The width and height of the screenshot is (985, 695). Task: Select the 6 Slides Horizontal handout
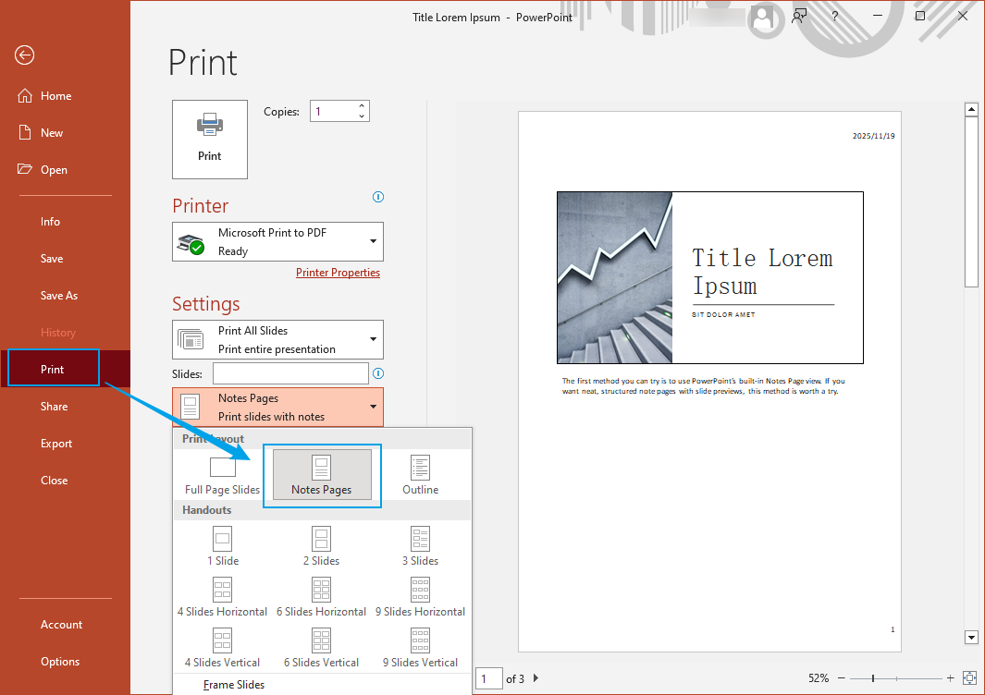pyautogui.click(x=321, y=596)
